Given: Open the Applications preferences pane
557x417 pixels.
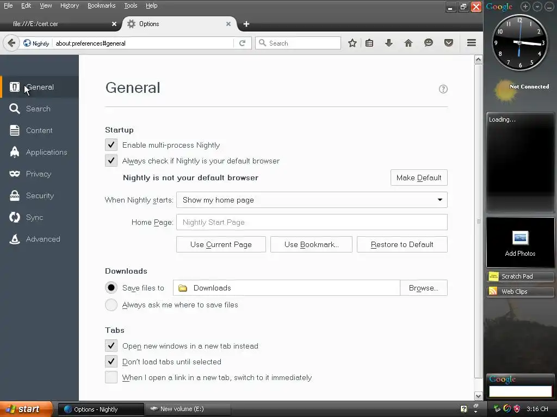Looking at the screenshot, I should click(39, 152).
